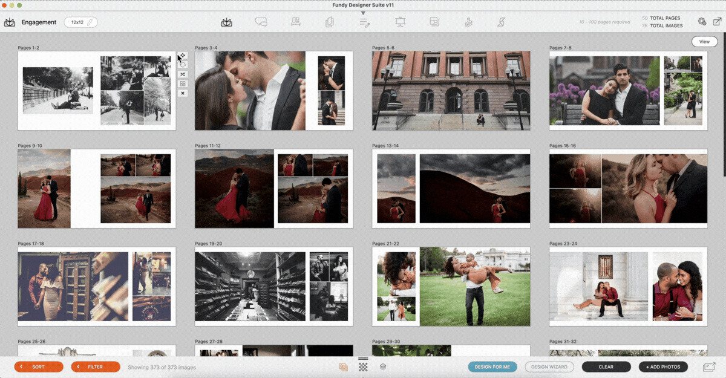The width and height of the screenshot is (726, 378).
Task: Open the View button
Action: (x=704, y=42)
